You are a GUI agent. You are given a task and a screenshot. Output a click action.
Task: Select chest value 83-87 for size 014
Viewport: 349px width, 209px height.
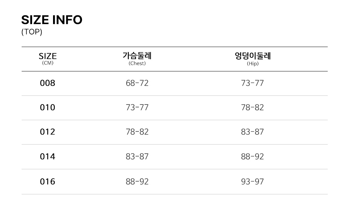coord(137,157)
